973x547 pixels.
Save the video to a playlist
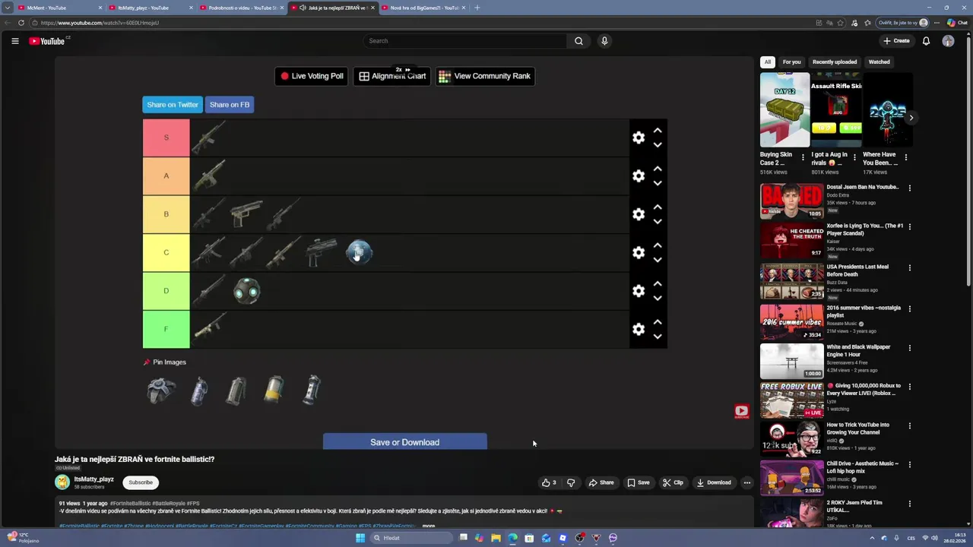coord(639,482)
